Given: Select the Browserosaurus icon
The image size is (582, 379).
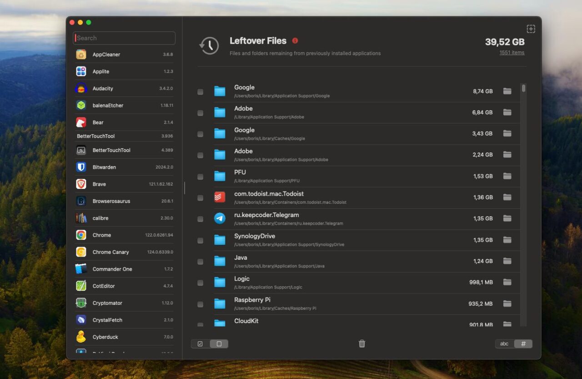Looking at the screenshot, I should coord(81,201).
